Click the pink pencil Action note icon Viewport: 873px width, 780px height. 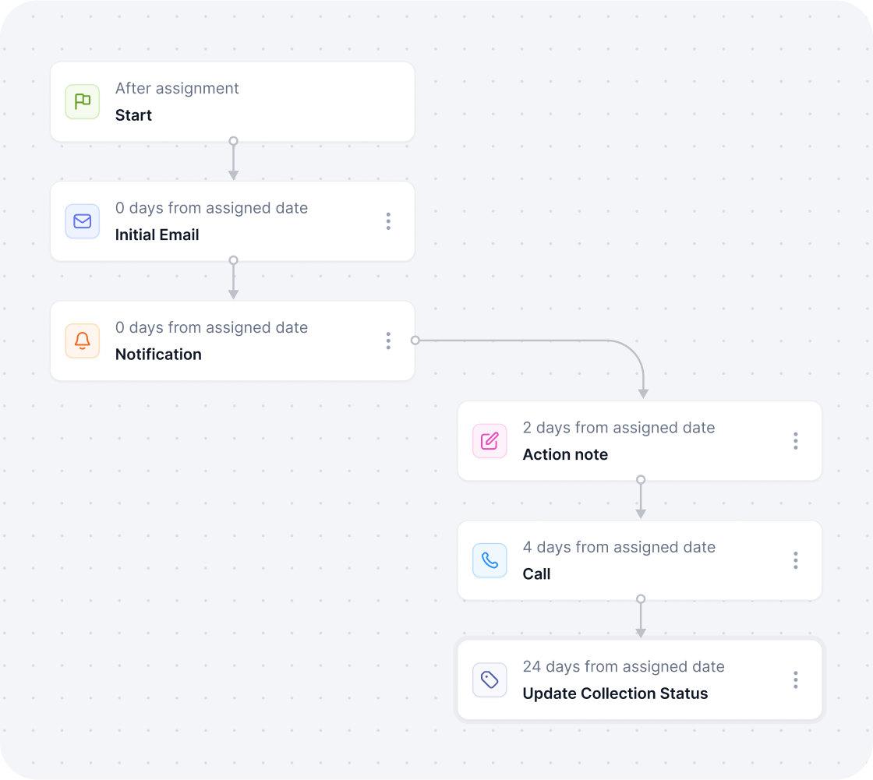coord(490,441)
